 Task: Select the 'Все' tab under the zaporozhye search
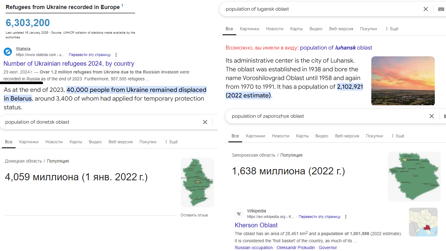click(x=235, y=136)
